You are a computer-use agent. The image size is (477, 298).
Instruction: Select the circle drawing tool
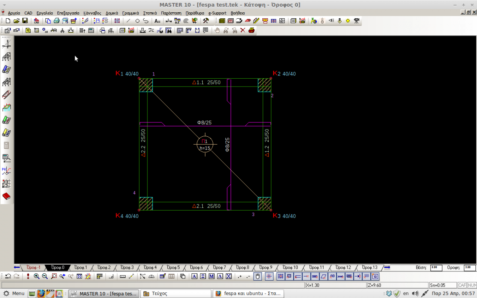(138, 21)
